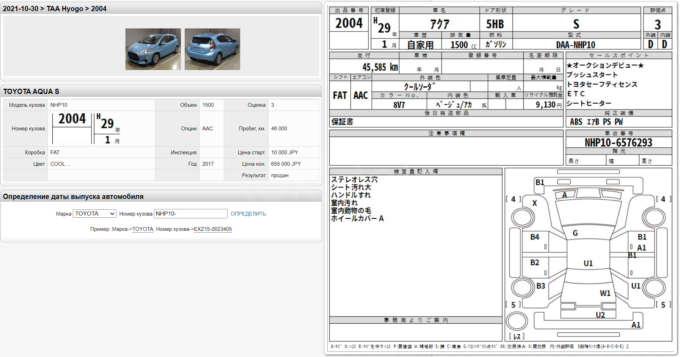Click the TOYOTA example link
The image size is (682, 357).
143,229
